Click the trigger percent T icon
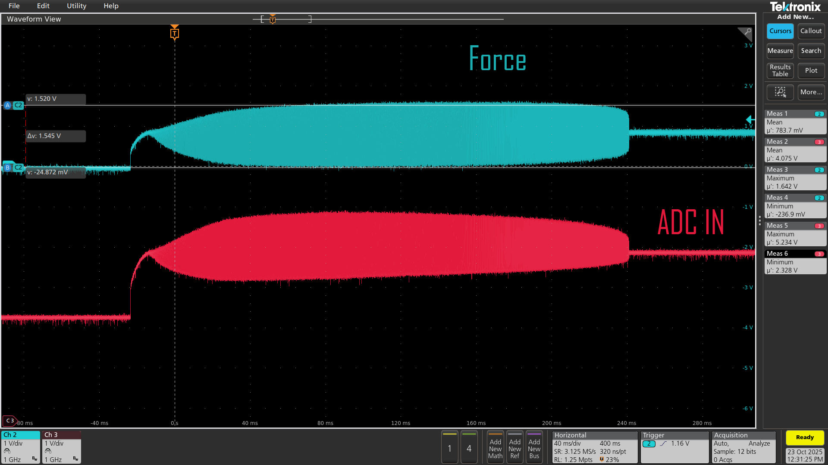 pyautogui.click(x=602, y=459)
